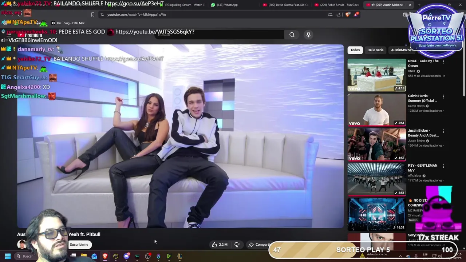This screenshot has width=466, height=262.
Task: Click the Suscribirme button
Action: (x=79, y=245)
